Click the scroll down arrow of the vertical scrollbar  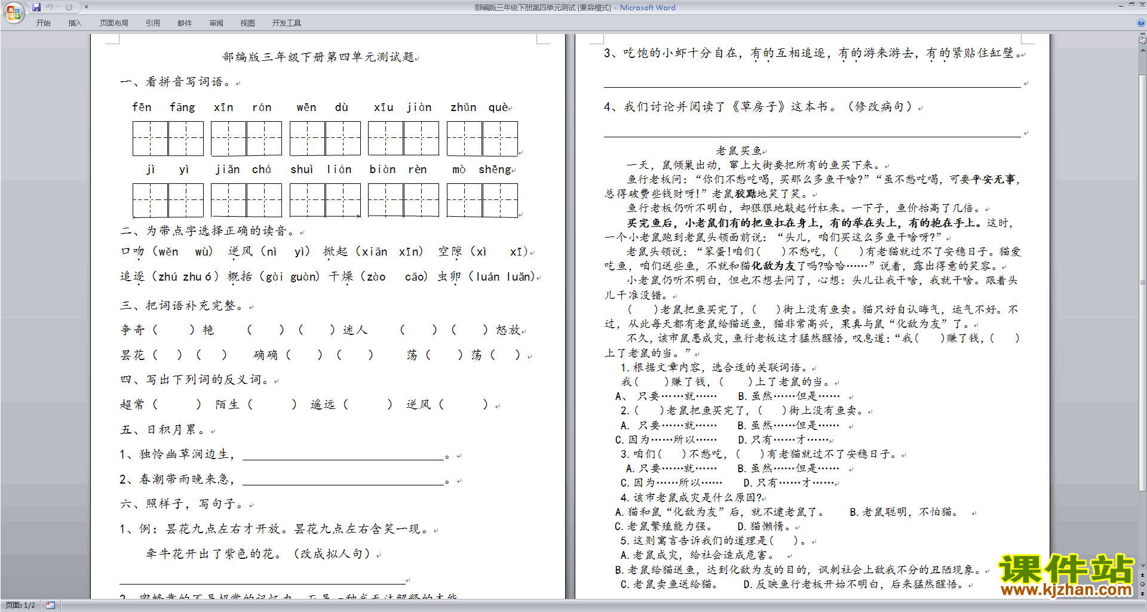[x=1143, y=566]
